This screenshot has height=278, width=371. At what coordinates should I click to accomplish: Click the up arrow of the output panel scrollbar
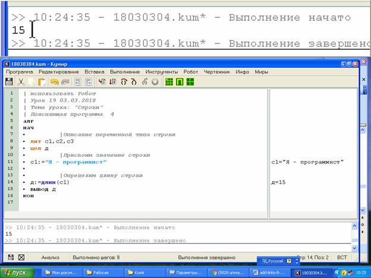(354, 226)
